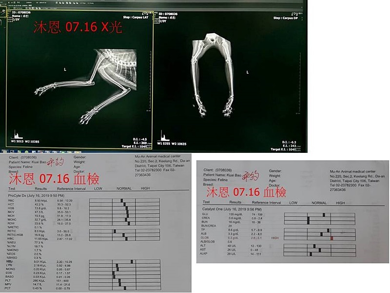390x293 pixels.
Task: Click the L side marker on the DP X-ray
Action: [248, 72]
